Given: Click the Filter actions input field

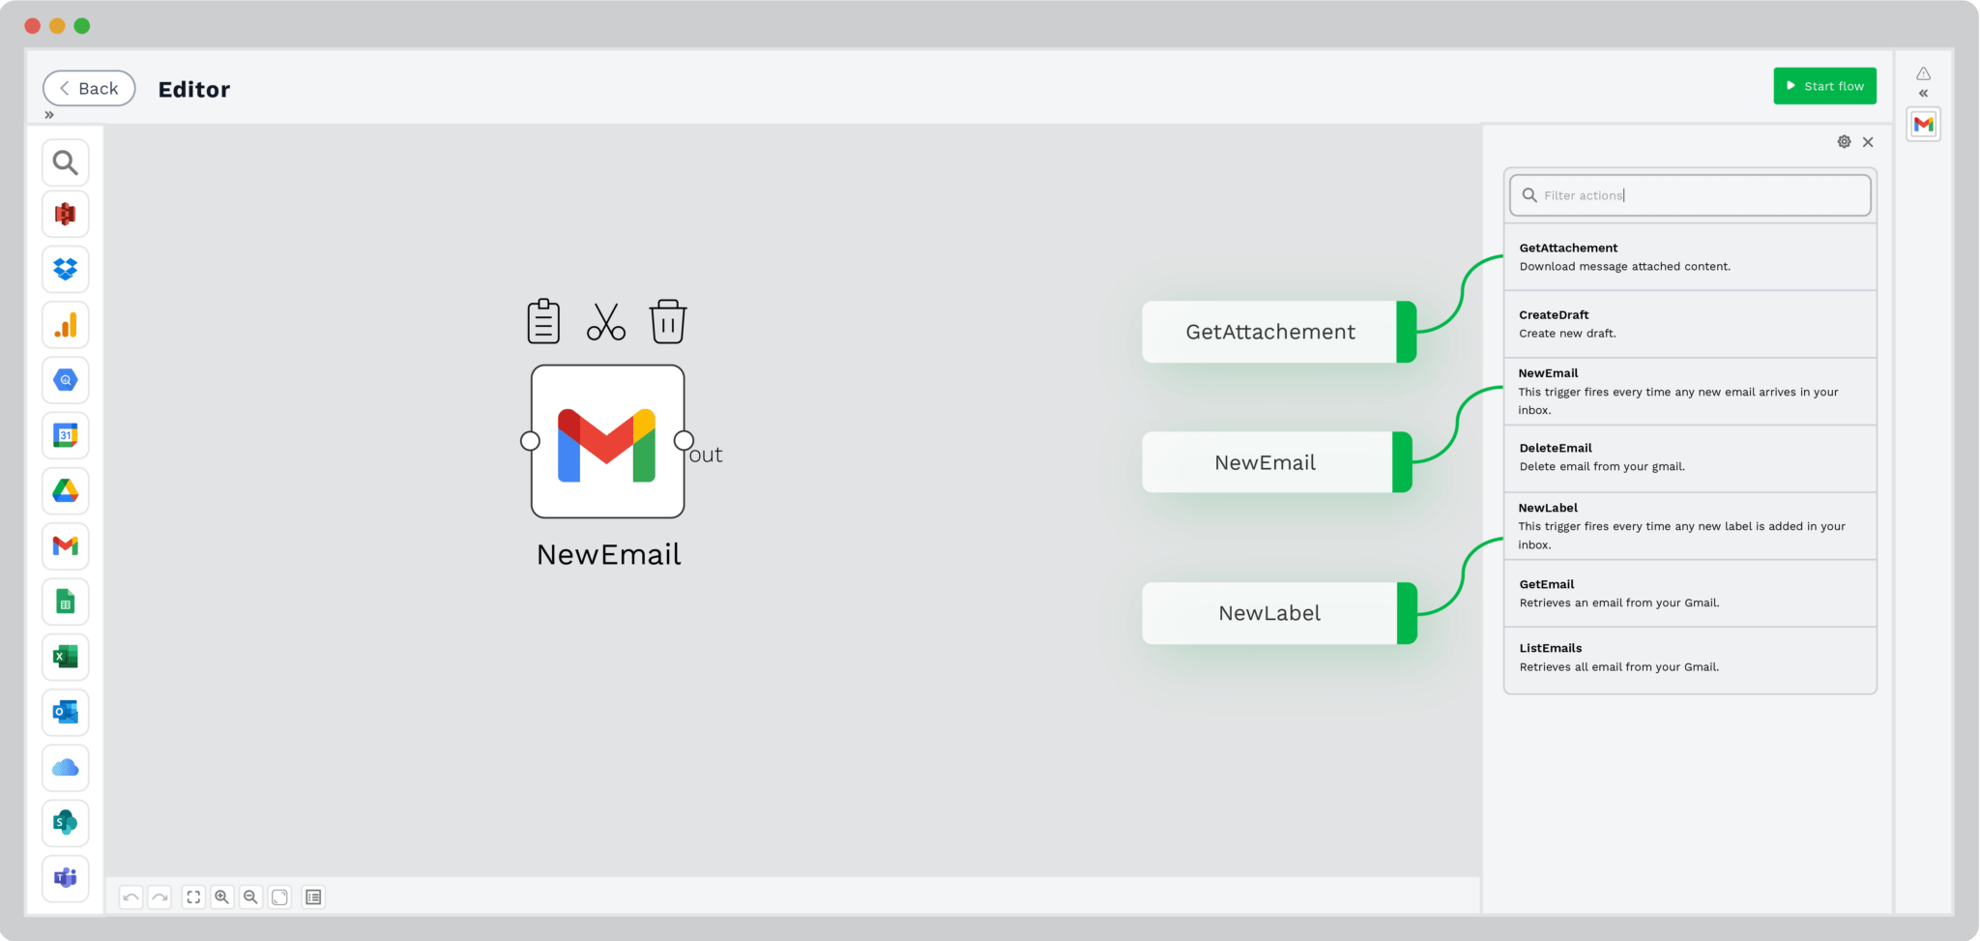Looking at the screenshot, I should tap(1689, 194).
